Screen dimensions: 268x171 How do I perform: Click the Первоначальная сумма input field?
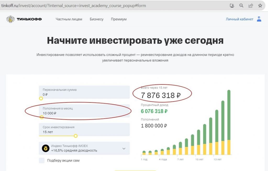84,92
